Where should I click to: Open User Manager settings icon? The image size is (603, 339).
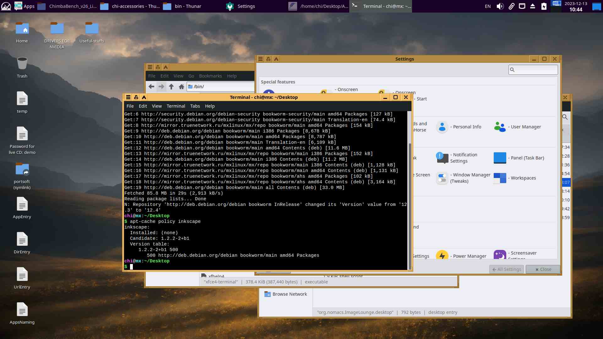(x=500, y=127)
